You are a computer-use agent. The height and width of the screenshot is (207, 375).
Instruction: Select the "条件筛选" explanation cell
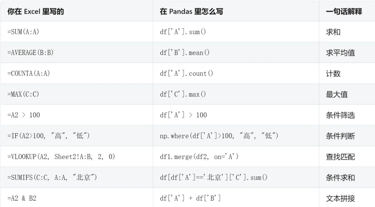(340, 115)
